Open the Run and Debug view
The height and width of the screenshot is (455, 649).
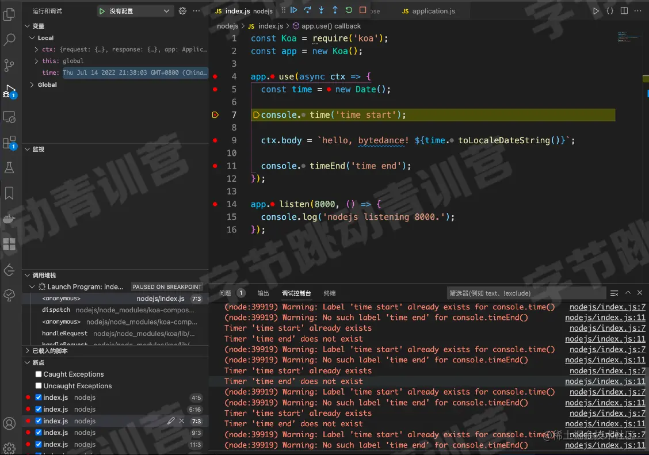[9, 91]
